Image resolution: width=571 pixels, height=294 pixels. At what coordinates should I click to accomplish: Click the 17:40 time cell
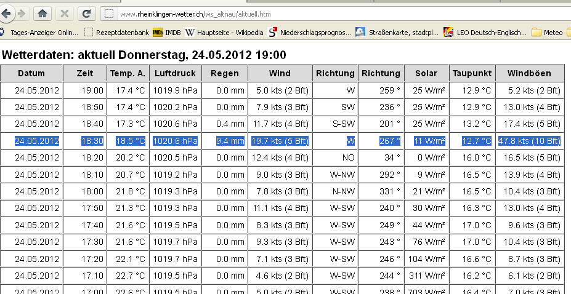tap(85, 225)
